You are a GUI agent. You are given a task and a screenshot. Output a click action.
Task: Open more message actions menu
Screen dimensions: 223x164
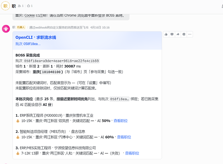[190, 34]
